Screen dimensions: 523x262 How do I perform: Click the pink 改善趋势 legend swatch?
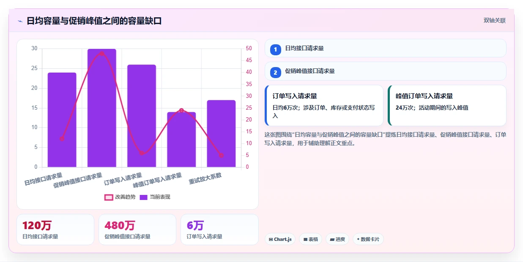[x=109, y=197]
